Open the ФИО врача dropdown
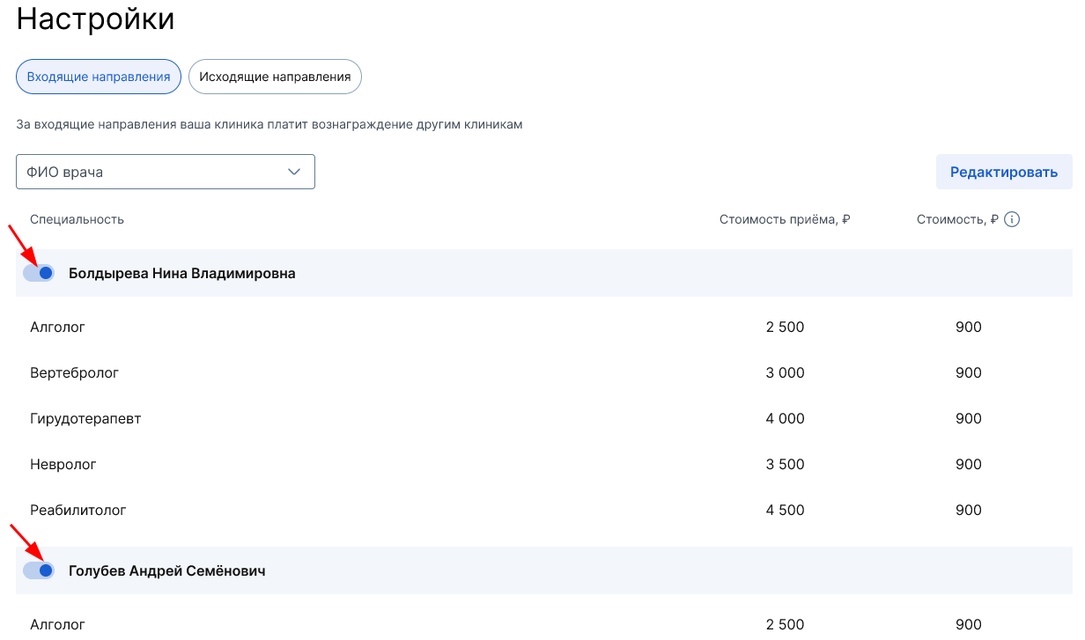The width and height of the screenshot is (1085, 640). [165, 172]
